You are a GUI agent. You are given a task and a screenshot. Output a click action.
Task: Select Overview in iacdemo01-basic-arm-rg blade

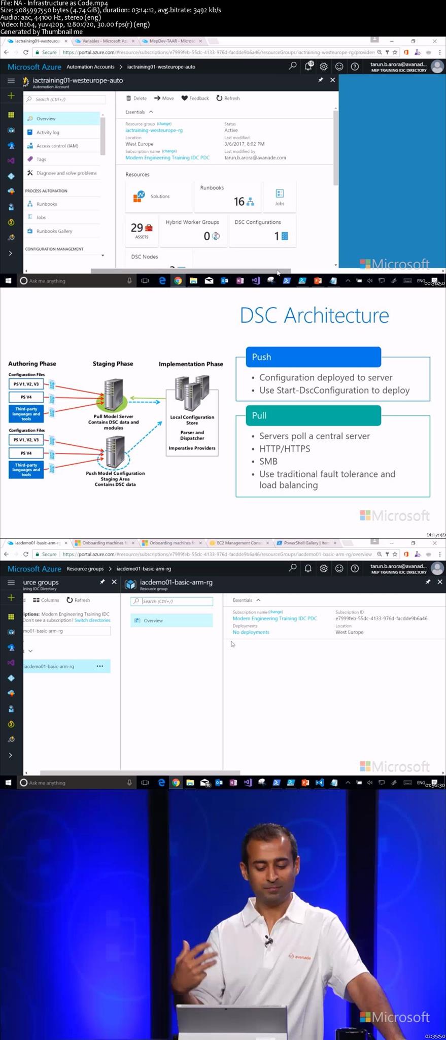point(171,621)
